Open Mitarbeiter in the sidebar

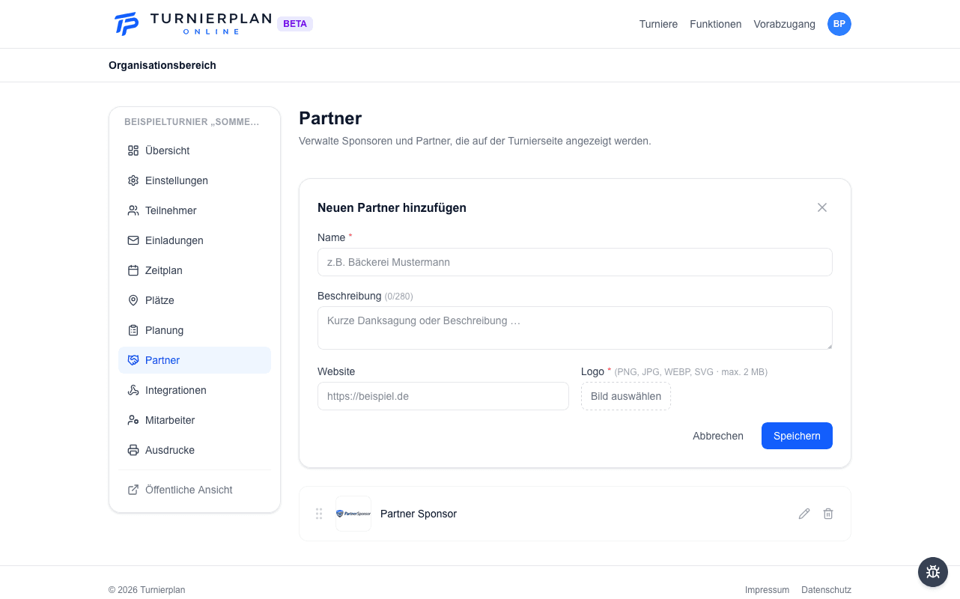(195, 420)
